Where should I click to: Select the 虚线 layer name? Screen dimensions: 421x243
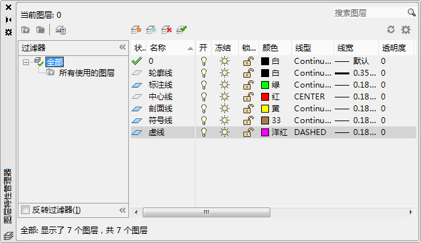(157, 132)
